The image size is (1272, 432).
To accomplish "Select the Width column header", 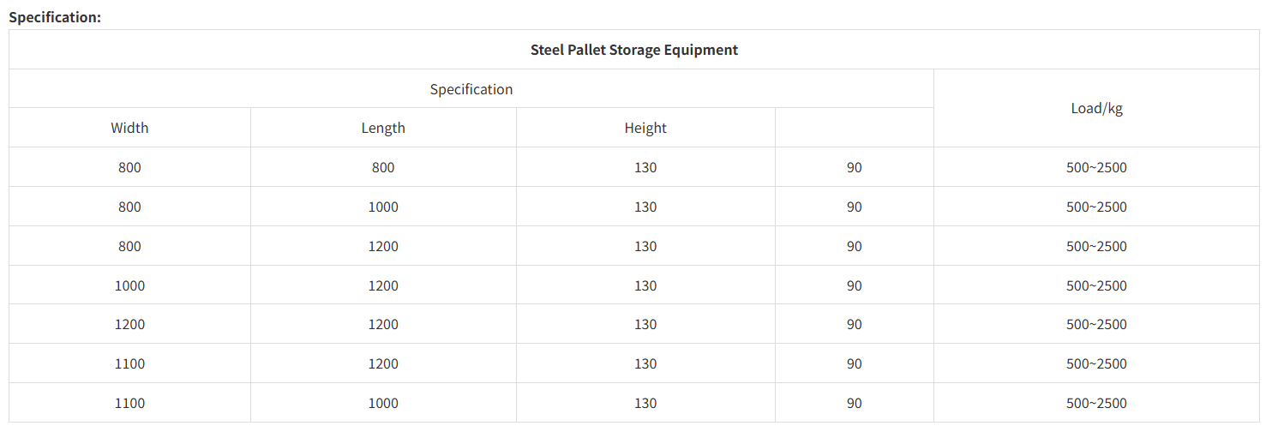I will pyautogui.click(x=129, y=128).
